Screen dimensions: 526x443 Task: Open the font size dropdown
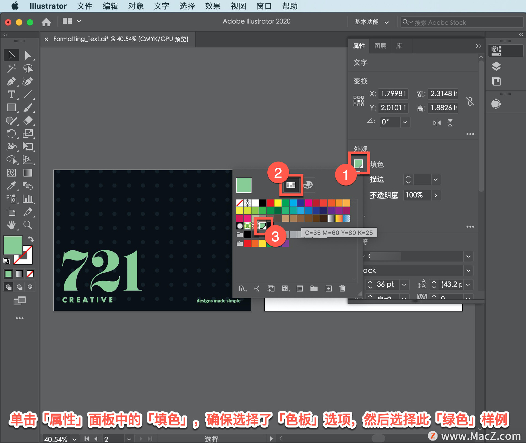tap(404, 285)
